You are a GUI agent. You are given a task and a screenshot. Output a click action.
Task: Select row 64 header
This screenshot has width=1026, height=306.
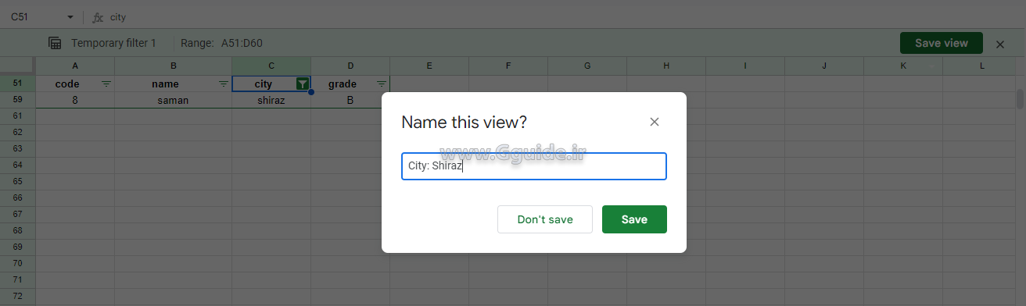pos(18,165)
